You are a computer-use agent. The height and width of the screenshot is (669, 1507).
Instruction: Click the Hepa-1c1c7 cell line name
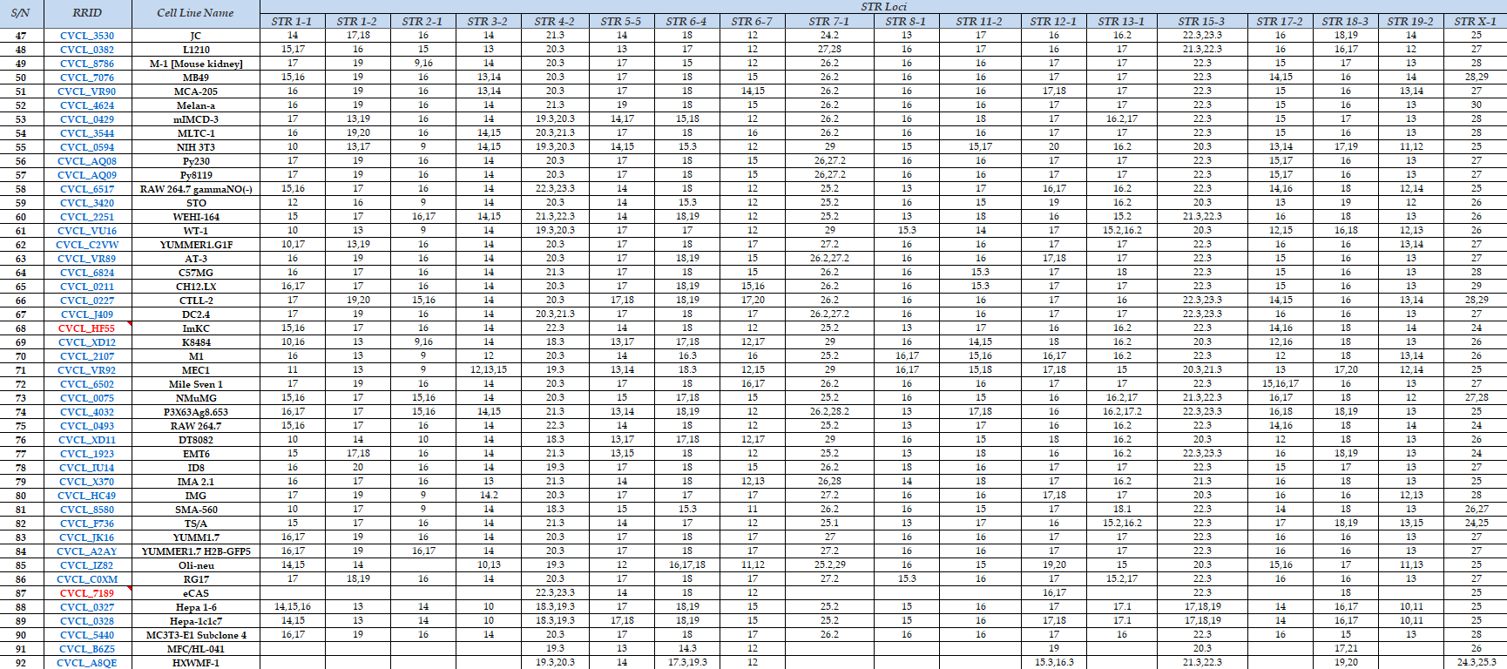coord(196,621)
